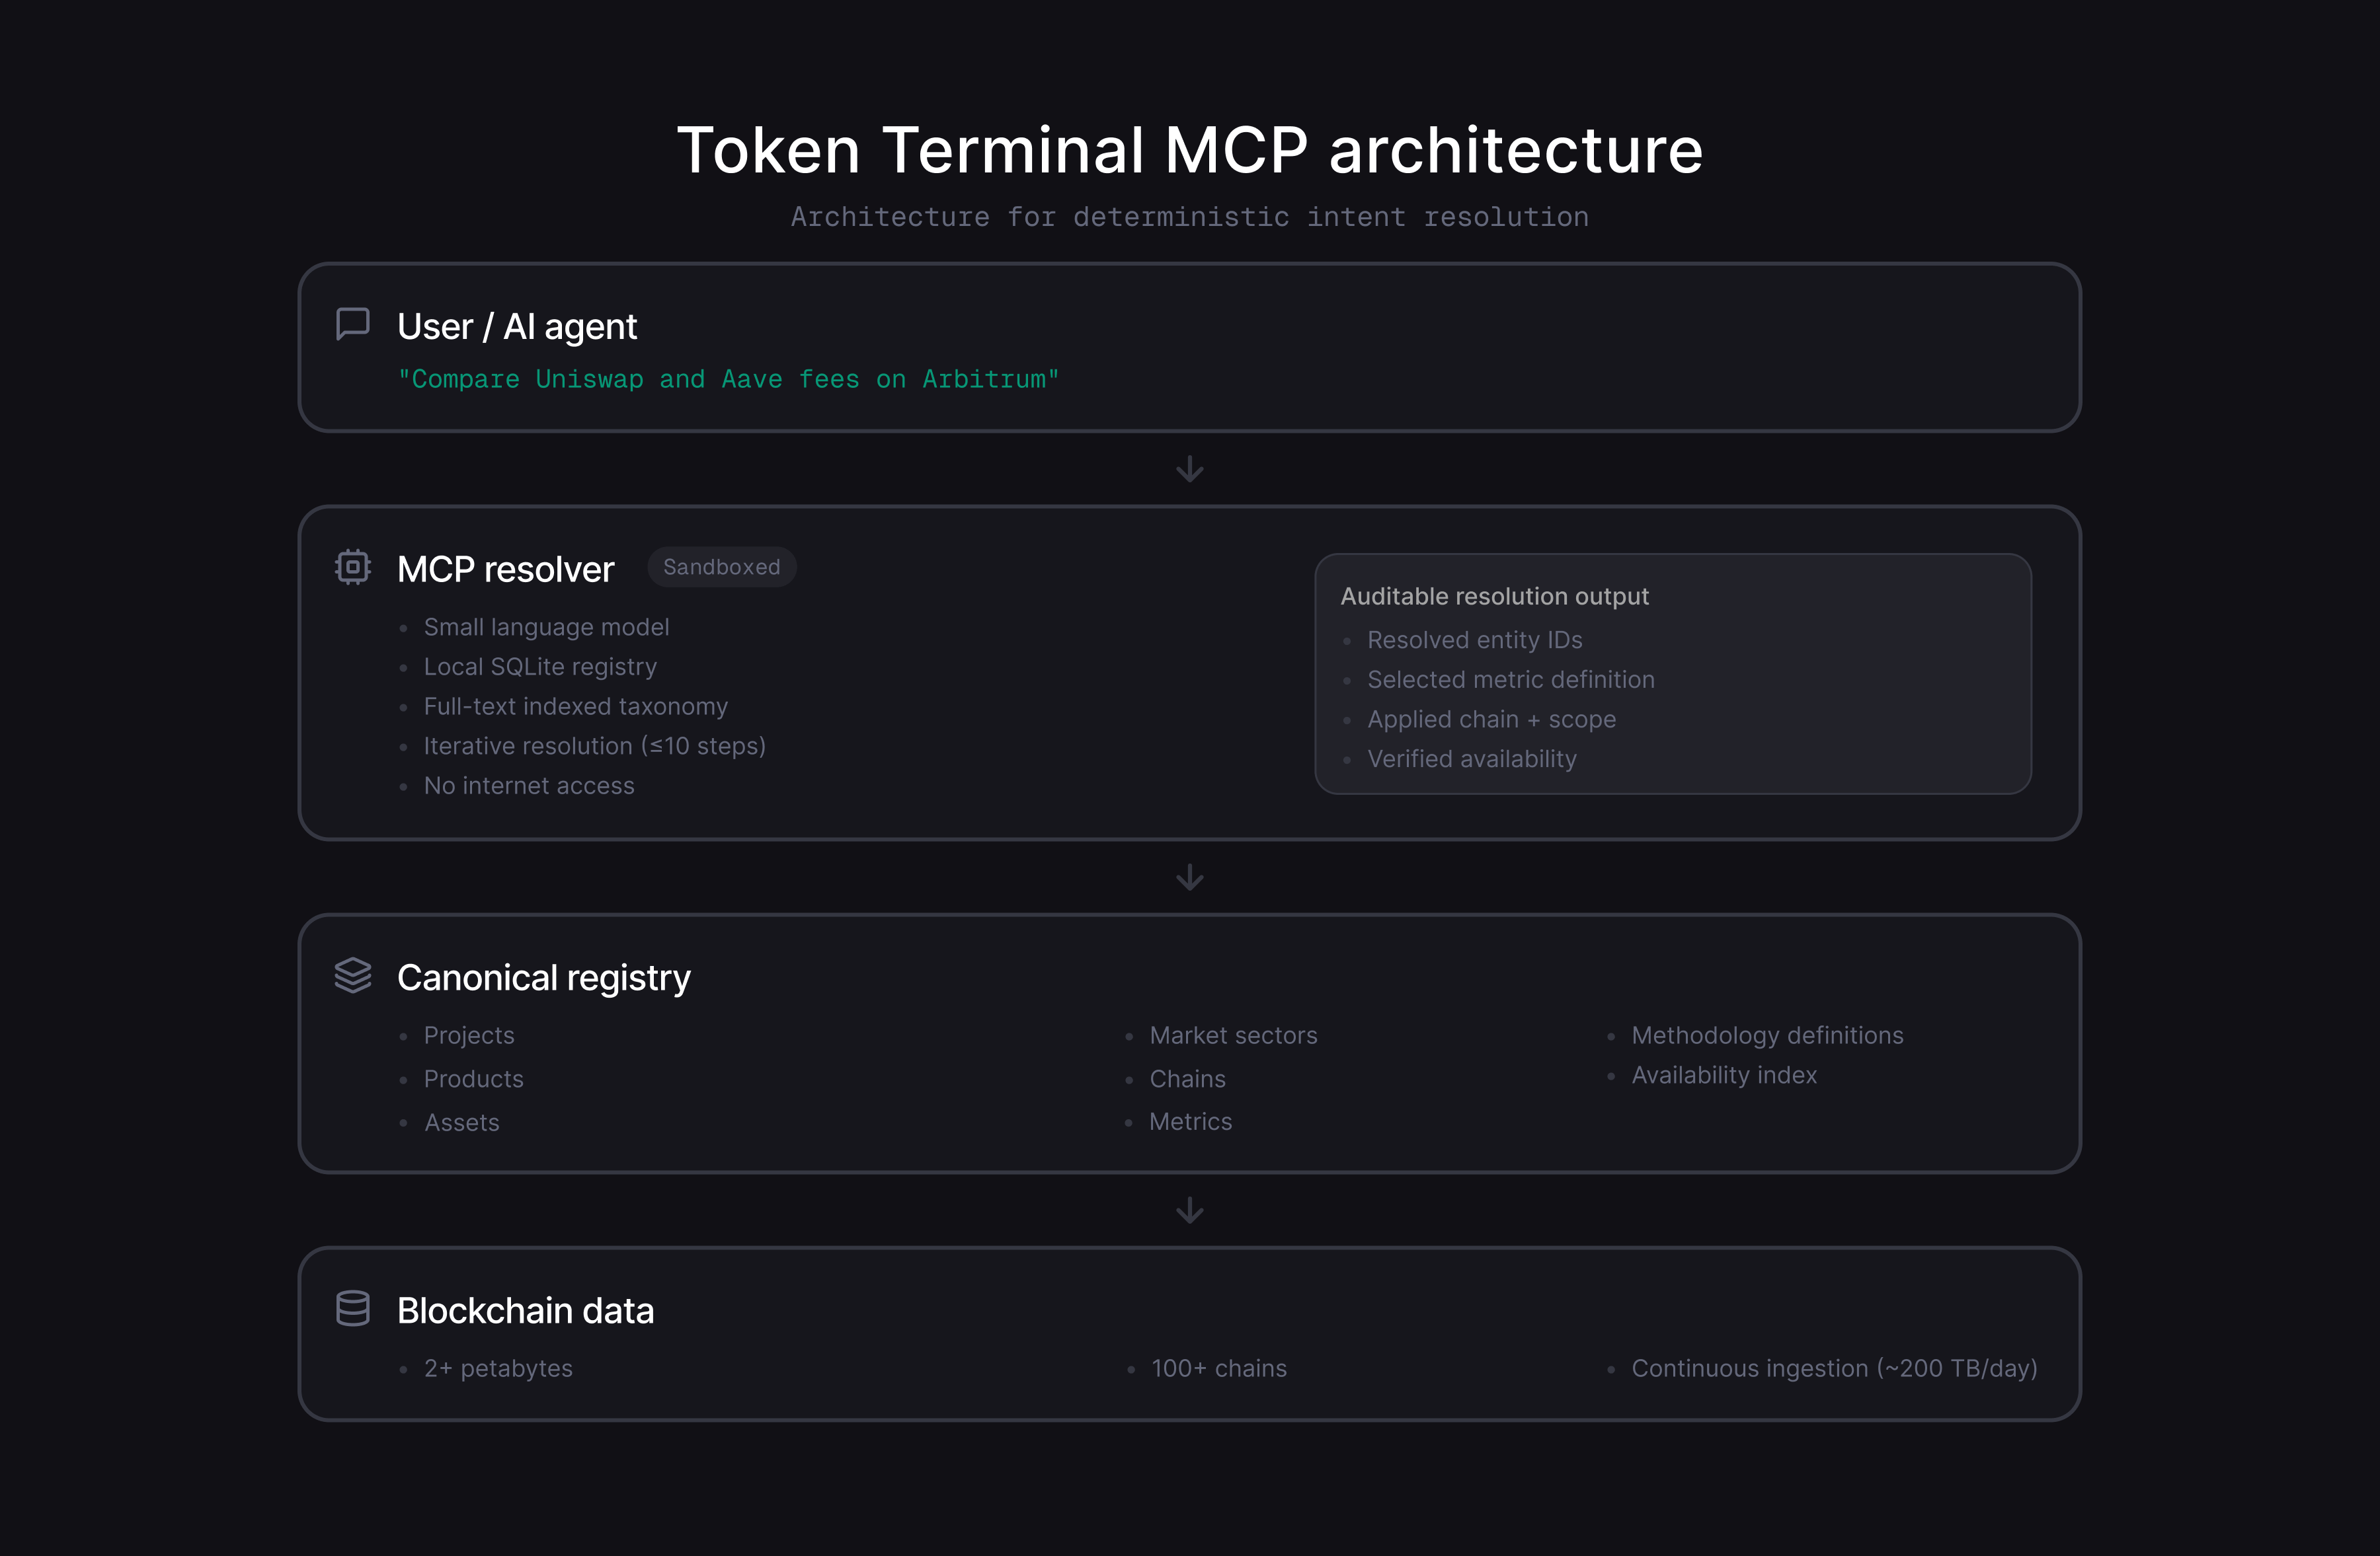Click the stacked layers icon for Canonical registry
The image size is (2380, 1556).
click(352, 975)
